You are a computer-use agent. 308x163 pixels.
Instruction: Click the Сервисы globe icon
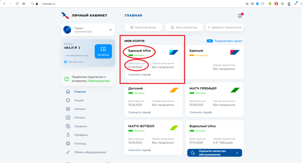click(68, 126)
